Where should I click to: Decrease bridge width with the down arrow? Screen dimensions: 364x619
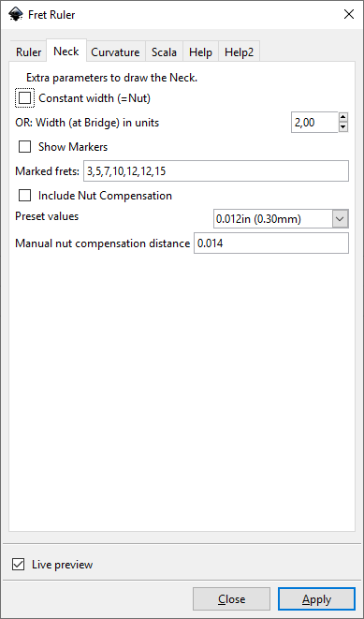(343, 127)
